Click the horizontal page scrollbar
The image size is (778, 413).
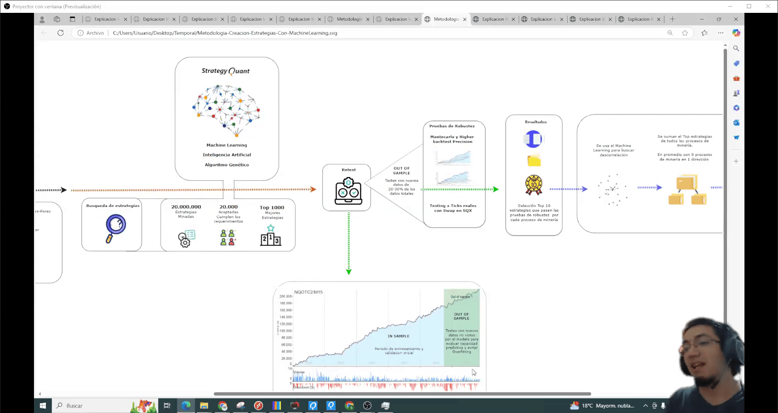click(x=402, y=394)
